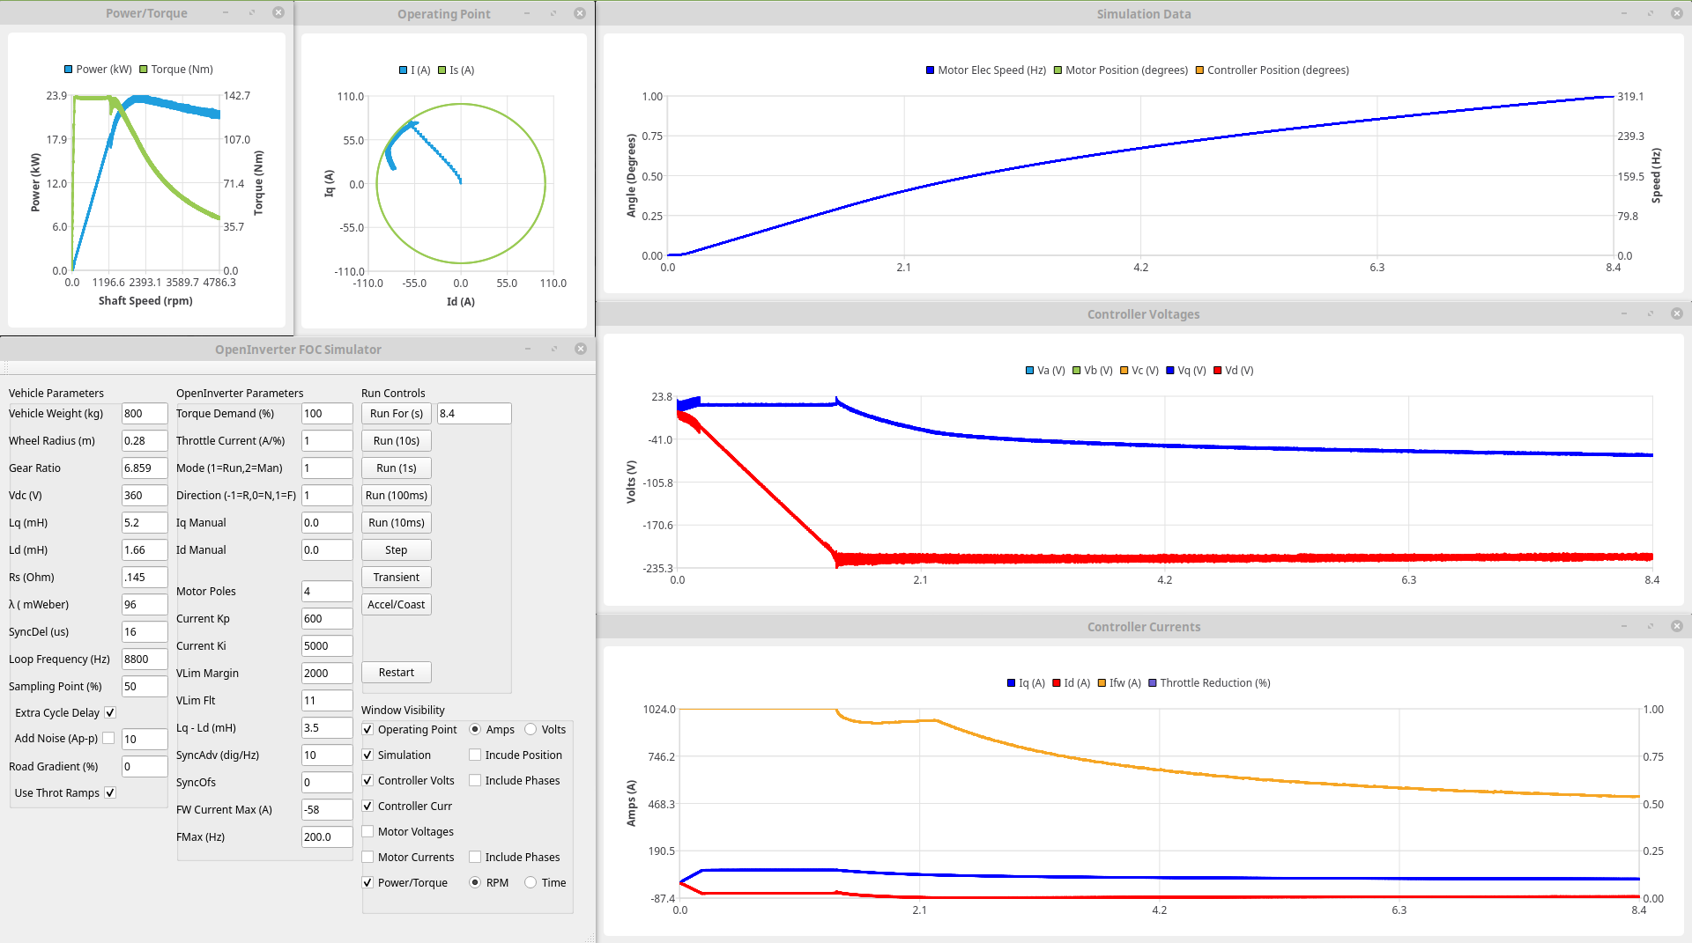Click the Transient button
This screenshot has height=943, width=1692.
(396, 578)
